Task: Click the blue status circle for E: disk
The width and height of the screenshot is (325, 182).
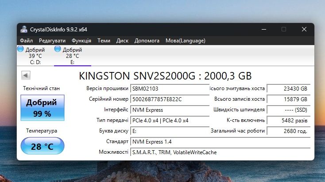Action: (x=58, y=49)
